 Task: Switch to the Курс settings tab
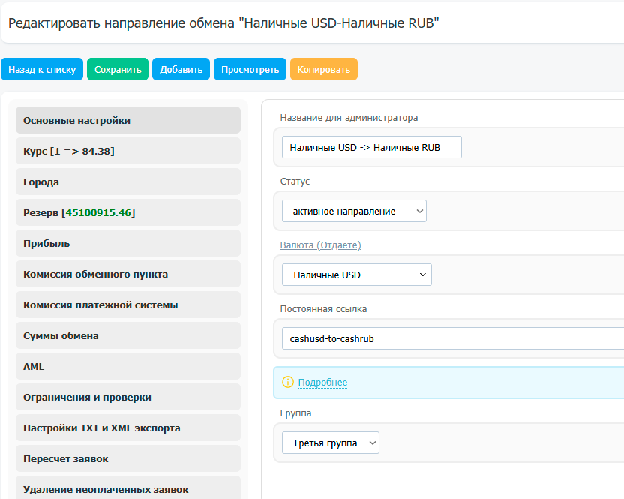127,151
